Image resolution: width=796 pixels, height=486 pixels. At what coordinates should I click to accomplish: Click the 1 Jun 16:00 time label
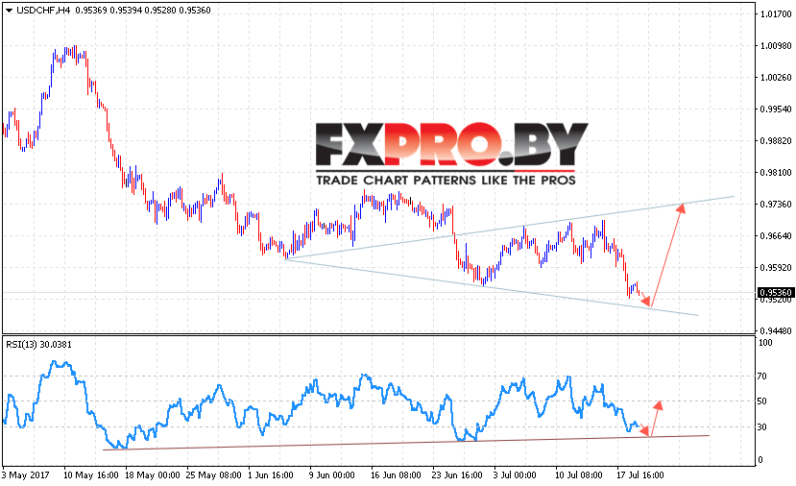(271, 475)
